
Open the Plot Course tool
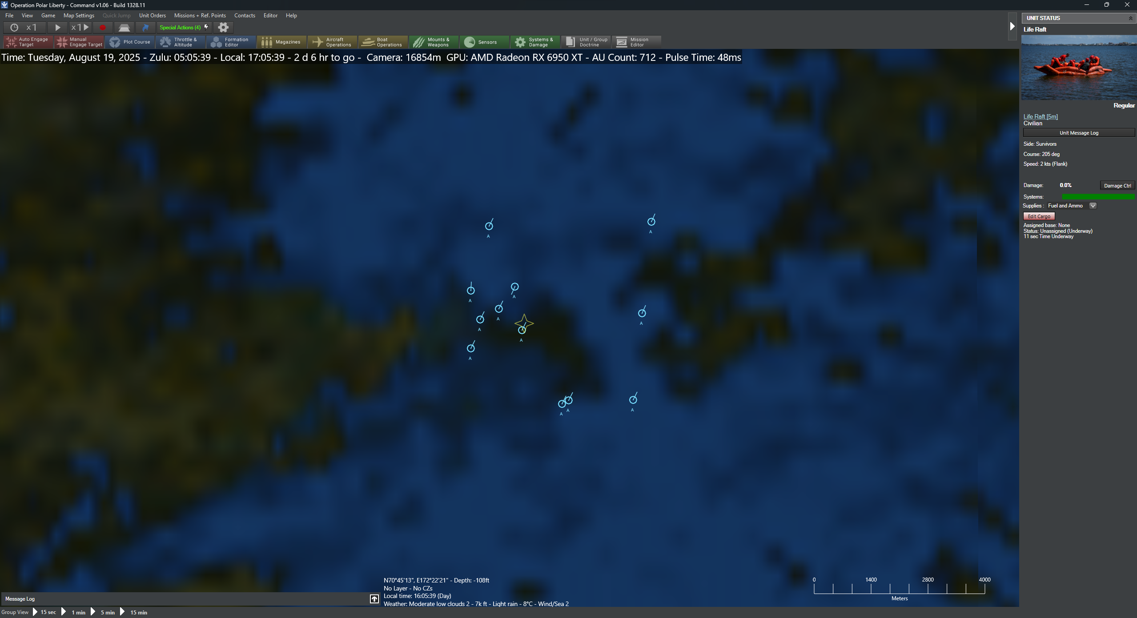click(x=130, y=42)
